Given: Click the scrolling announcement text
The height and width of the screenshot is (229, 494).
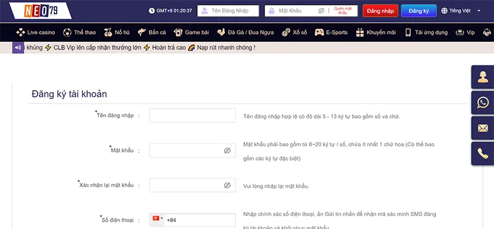Looking at the screenshot, I should [140, 48].
